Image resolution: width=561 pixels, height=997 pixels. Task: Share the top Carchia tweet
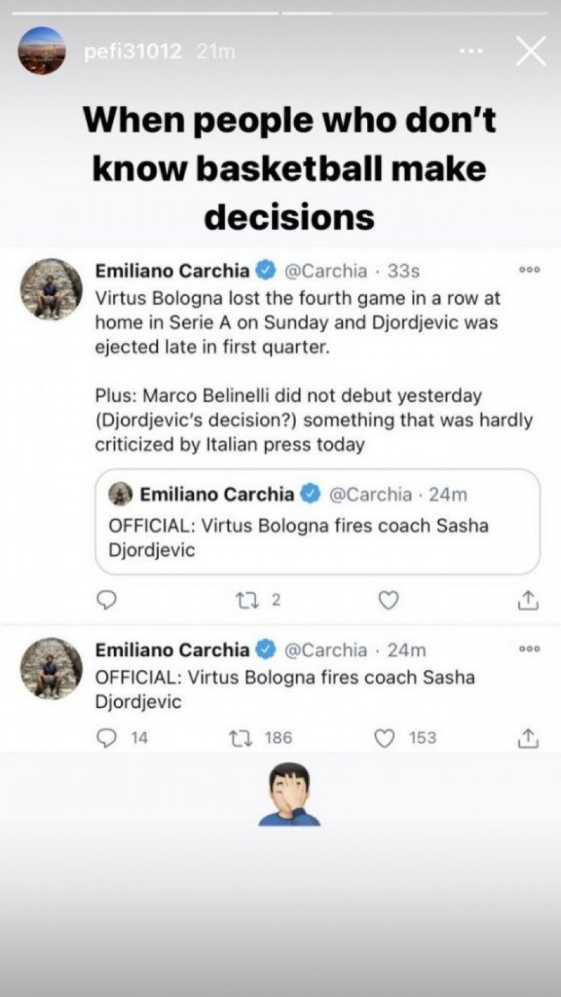(x=527, y=600)
